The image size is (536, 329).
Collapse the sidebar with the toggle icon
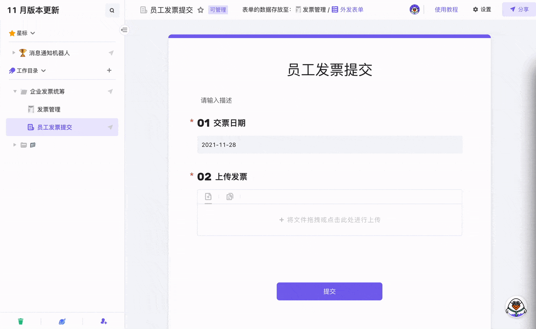tap(124, 30)
